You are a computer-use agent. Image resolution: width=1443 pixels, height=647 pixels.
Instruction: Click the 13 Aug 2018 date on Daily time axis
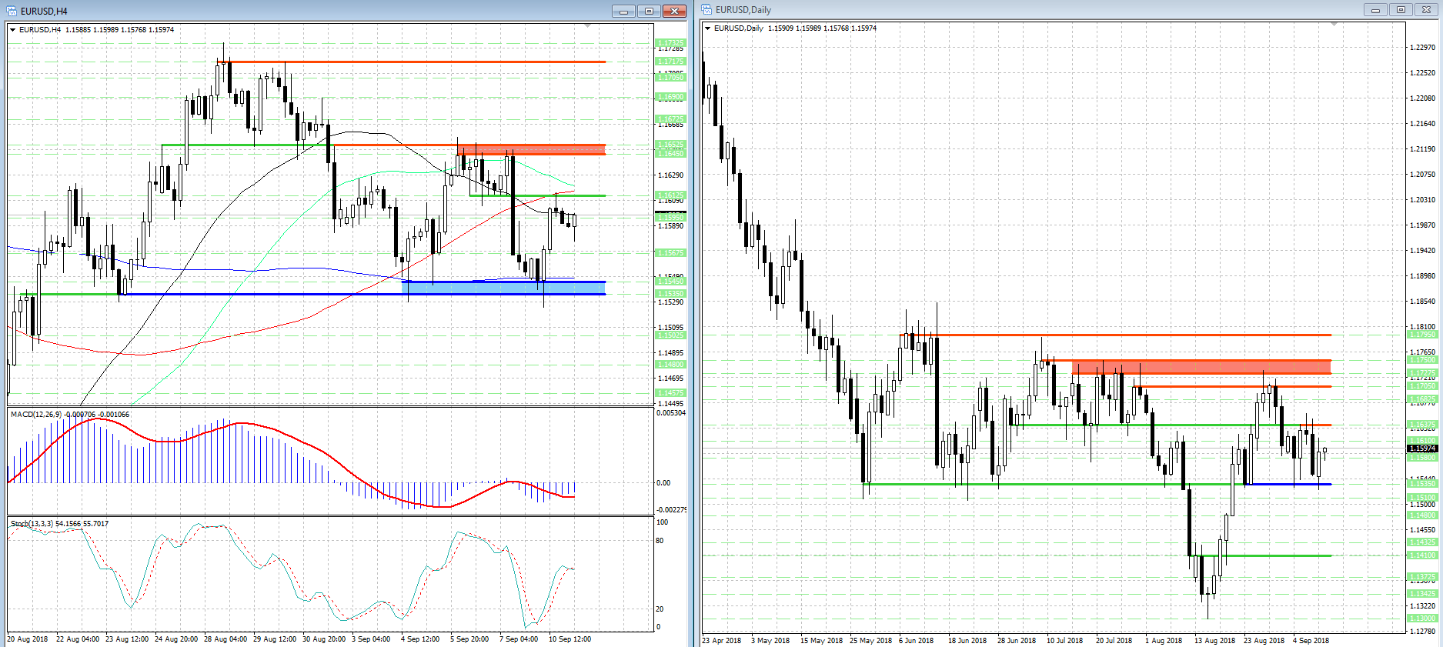pyautogui.click(x=1214, y=641)
